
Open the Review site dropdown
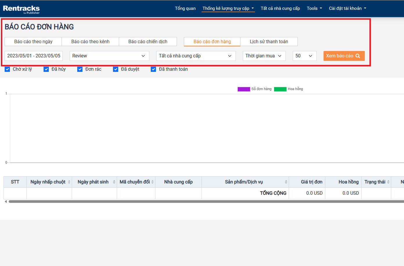109,56
